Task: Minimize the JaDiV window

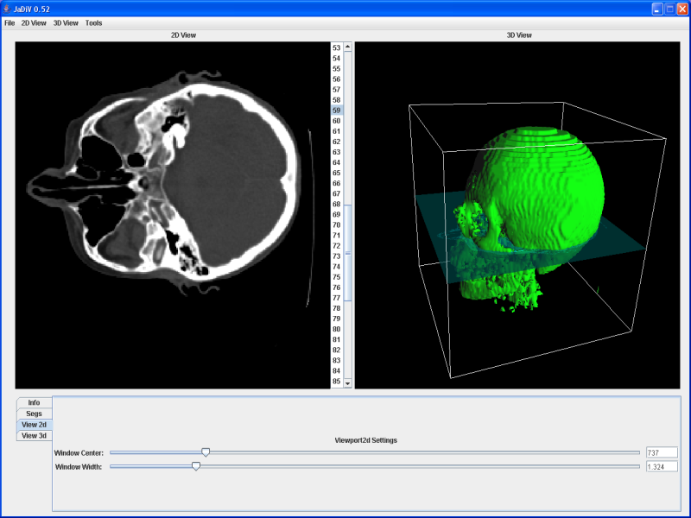Action: (657, 8)
